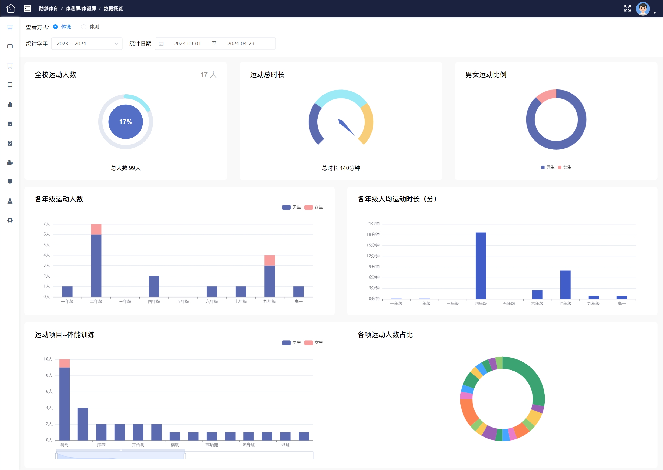Go to 勋然体育 breadcrumb
Viewport: 663px width, 470px height.
48,9
